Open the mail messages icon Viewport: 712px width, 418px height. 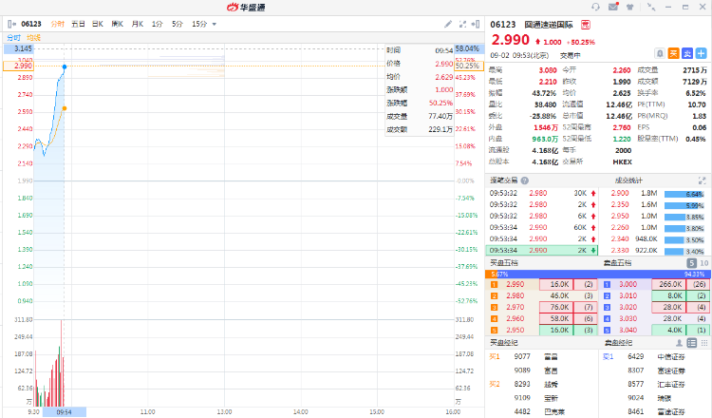tap(613, 7)
